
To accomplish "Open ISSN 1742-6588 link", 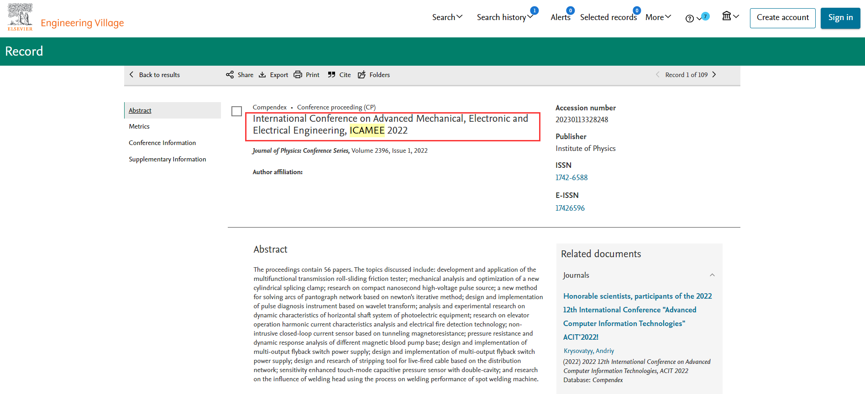I will [x=571, y=177].
